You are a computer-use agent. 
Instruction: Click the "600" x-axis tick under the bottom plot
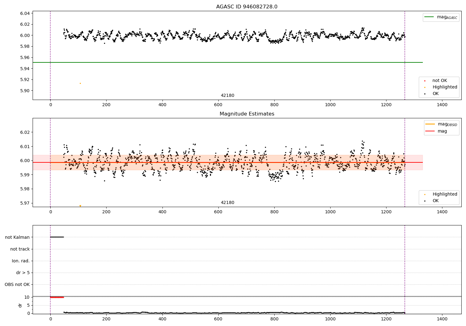click(218, 319)
